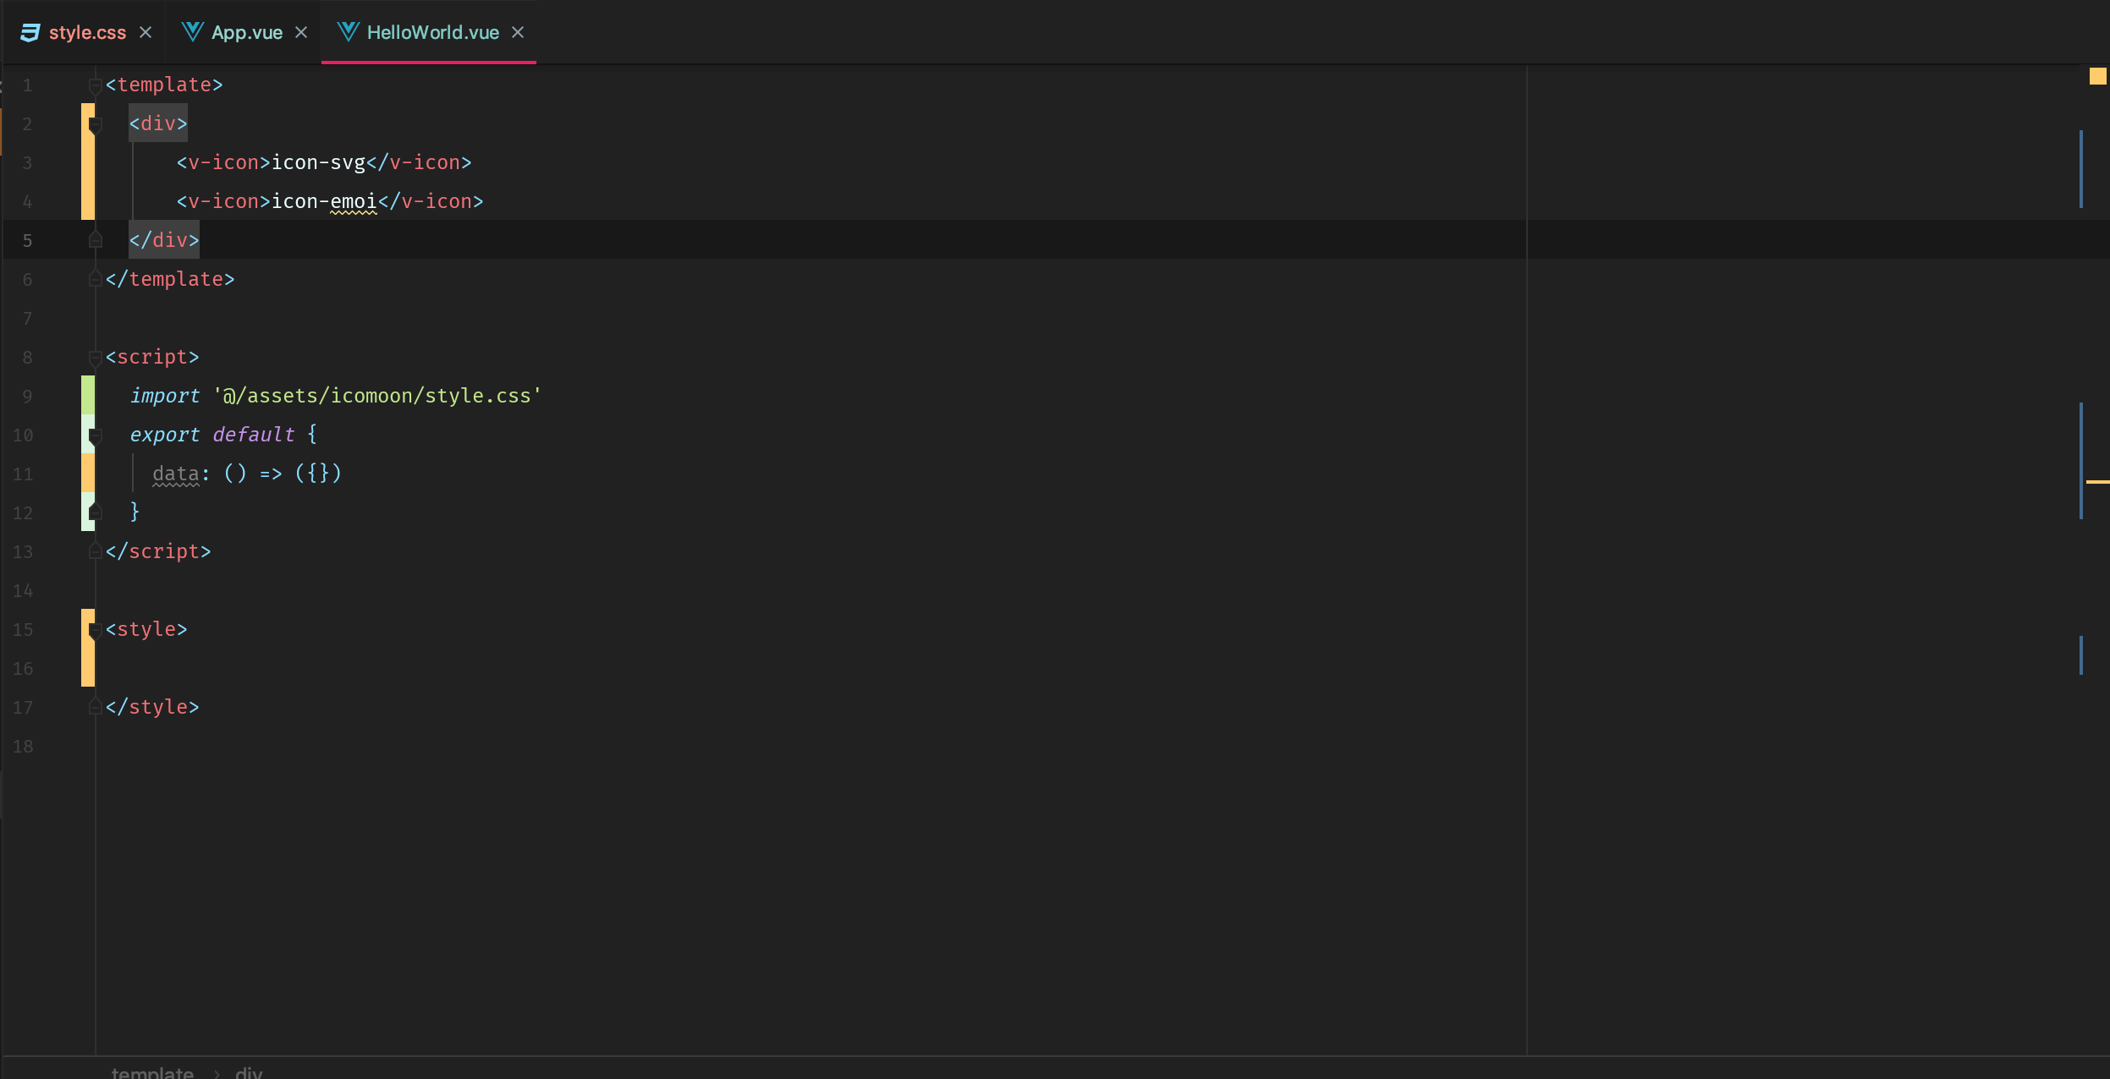
Task: Open the yellow inspection warning indicator
Action: [x=2097, y=76]
